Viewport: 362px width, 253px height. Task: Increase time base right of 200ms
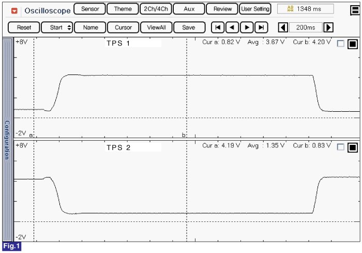click(x=328, y=27)
